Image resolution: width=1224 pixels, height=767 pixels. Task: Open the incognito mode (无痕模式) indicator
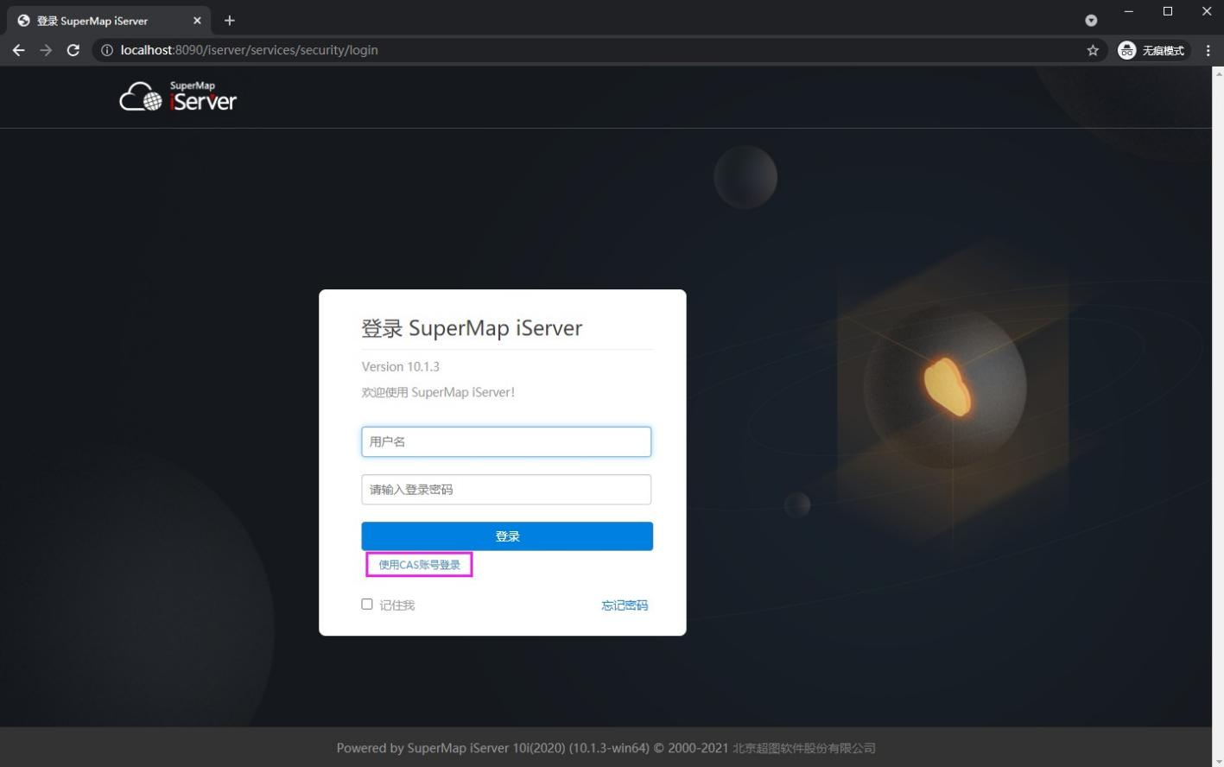1152,50
